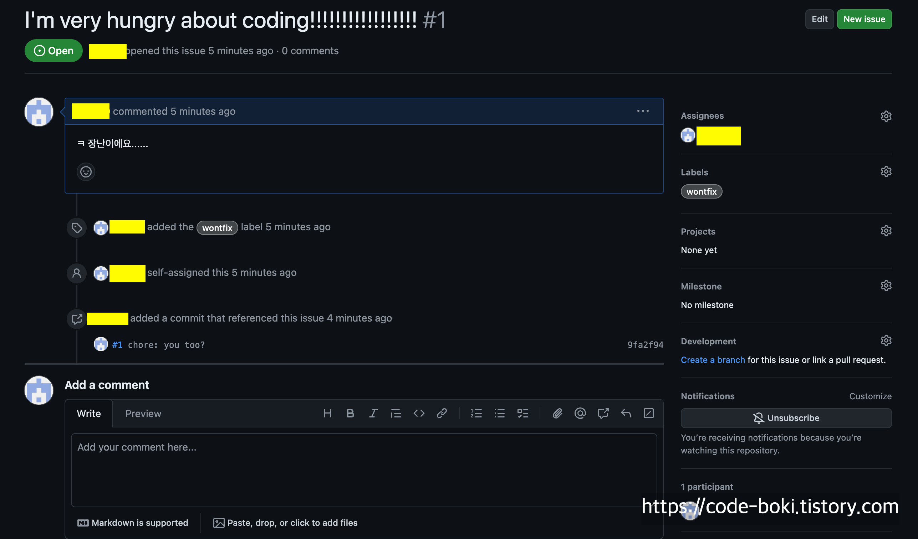Add a task list icon
The image size is (918, 539).
tap(523, 414)
